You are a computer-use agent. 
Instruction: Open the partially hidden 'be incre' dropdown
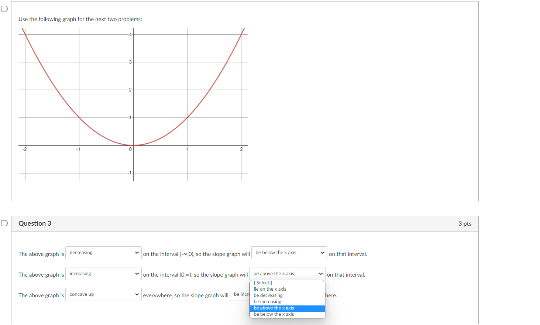240,294
